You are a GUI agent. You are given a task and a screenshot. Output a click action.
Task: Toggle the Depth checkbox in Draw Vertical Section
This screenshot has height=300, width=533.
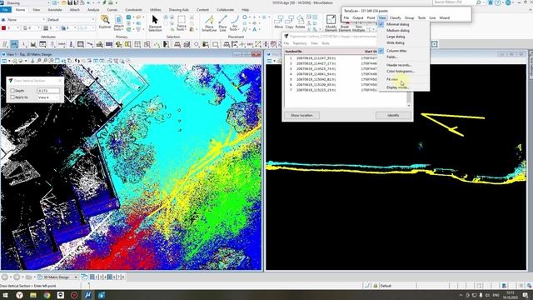coord(12,91)
